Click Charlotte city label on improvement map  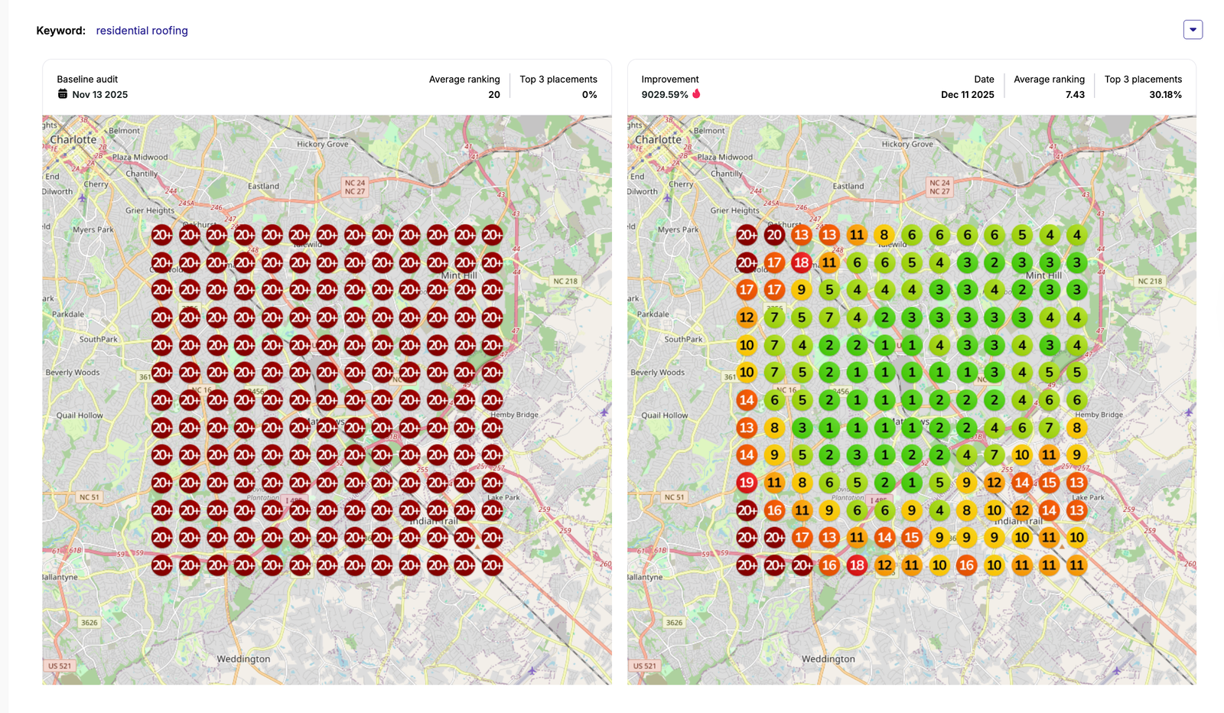point(658,139)
